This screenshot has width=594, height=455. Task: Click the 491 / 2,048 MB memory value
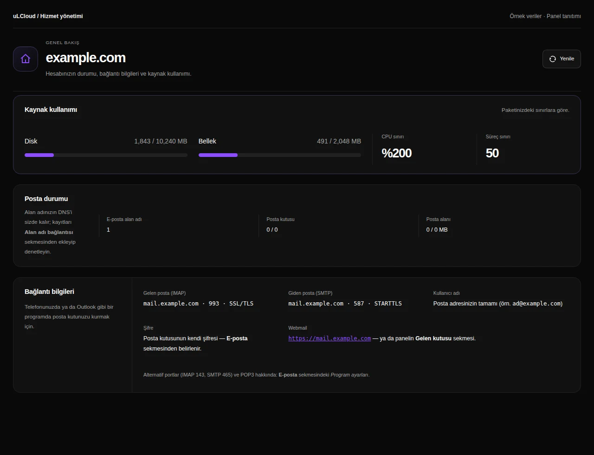[x=339, y=141]
